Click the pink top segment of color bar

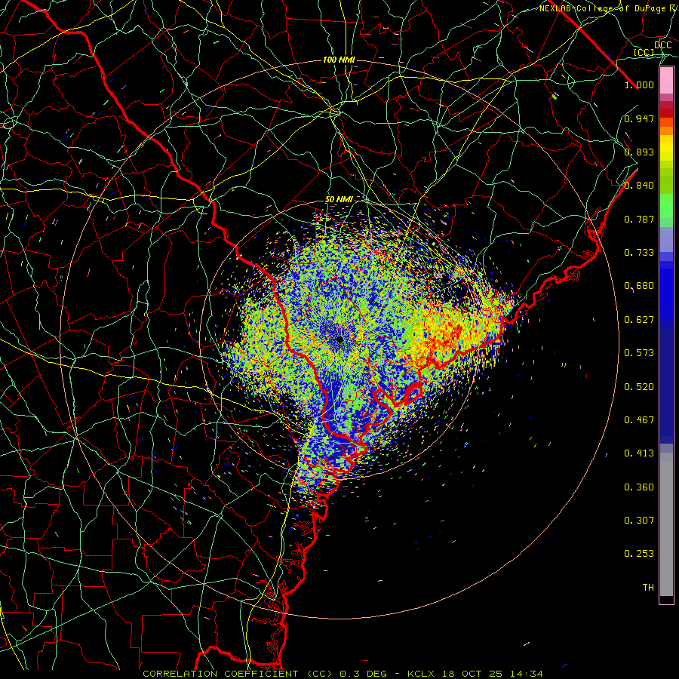(666, 81)
